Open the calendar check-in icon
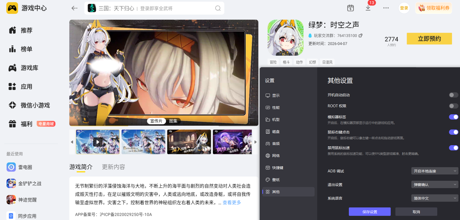The image size is (460, 220). pos(350,8)
